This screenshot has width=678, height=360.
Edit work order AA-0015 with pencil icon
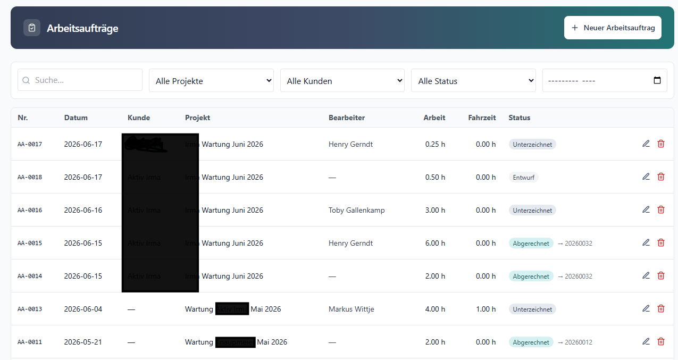pos(646,242)
